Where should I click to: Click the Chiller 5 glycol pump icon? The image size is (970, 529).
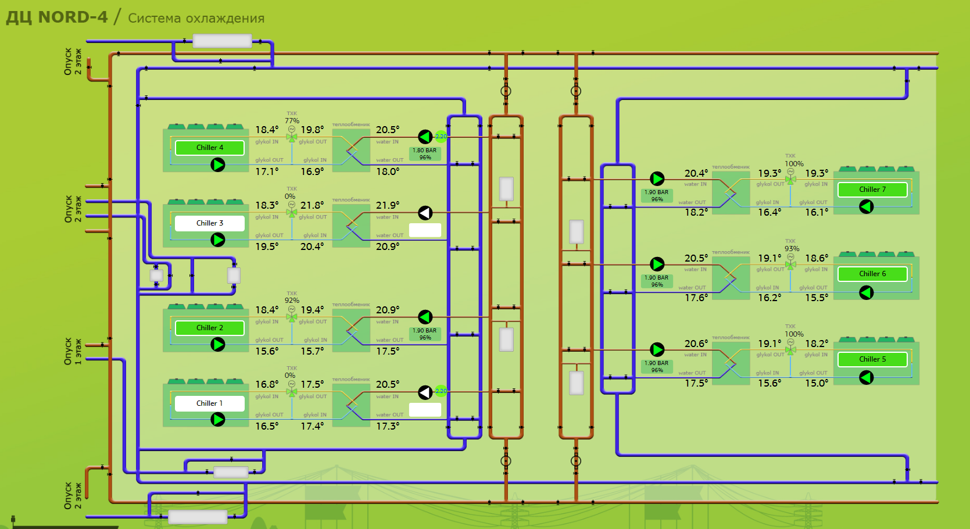click(867, 377)
